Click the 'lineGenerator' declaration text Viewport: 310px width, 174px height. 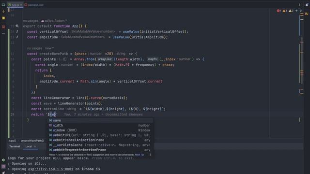[x=57, y=98]
